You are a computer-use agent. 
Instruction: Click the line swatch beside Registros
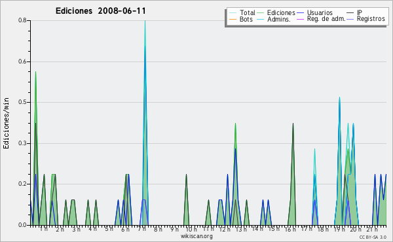pyautogui.click(x=350, y=20)
